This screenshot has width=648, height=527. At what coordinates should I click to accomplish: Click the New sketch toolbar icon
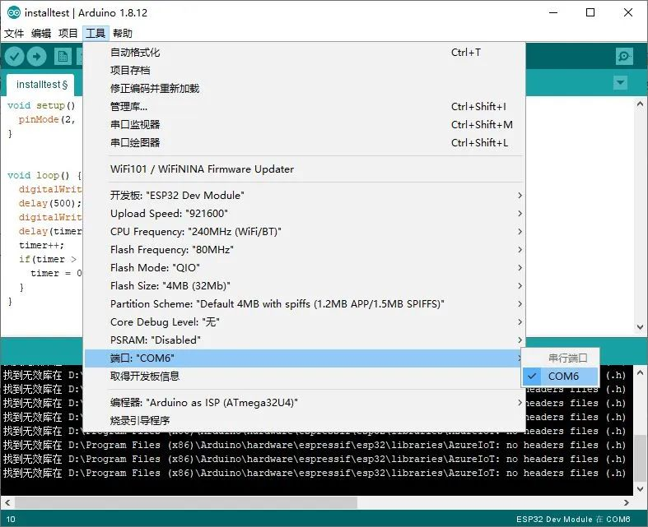(x=63, y=57)
